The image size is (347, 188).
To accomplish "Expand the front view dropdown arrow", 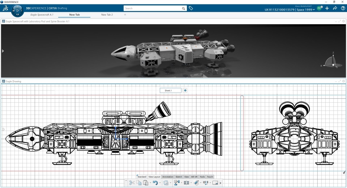I will coord(181,183).
